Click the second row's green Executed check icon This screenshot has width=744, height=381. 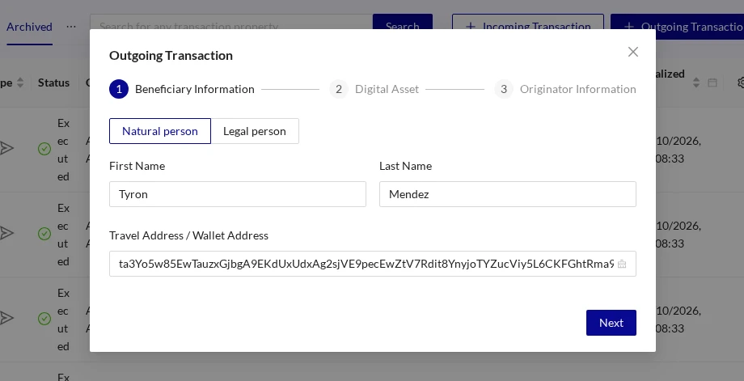point(44,234)
